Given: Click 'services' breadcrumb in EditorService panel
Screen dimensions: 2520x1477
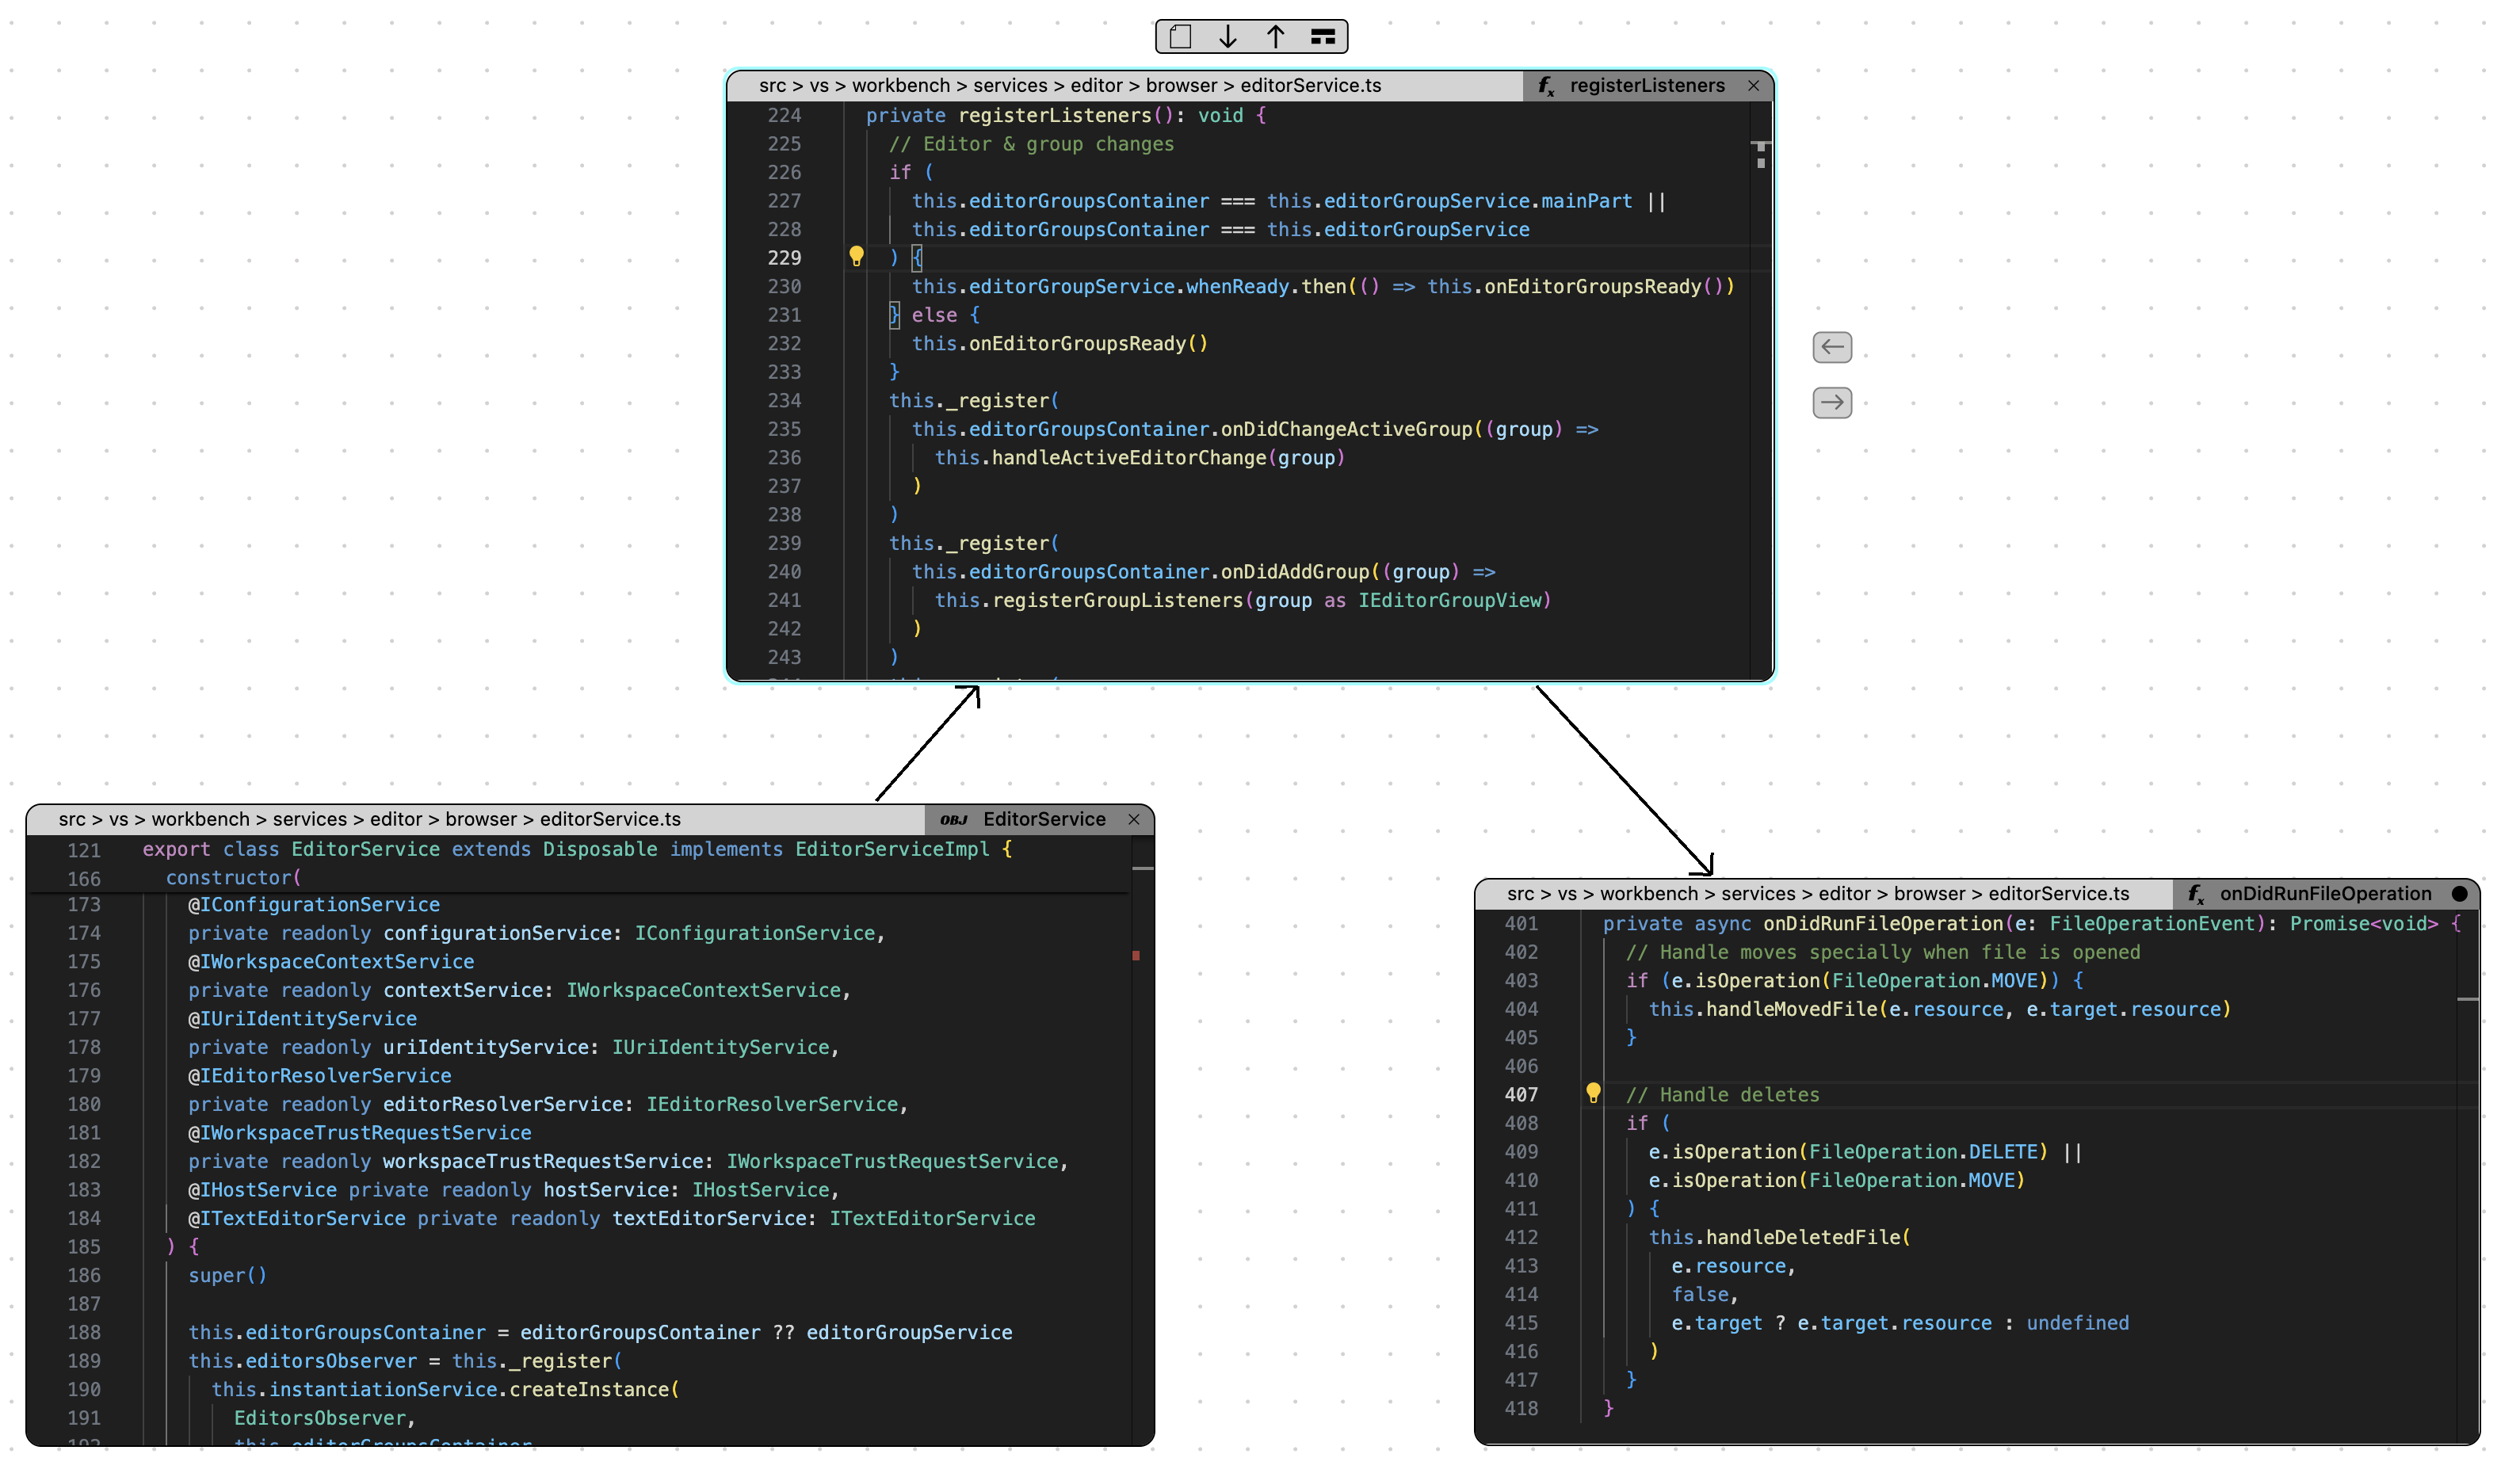Looking at the screenshot, I should point(310,819).
